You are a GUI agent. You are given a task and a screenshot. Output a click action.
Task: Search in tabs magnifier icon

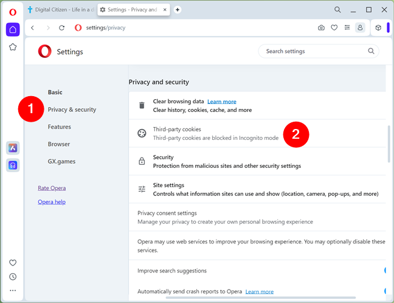pyautogui.click(x=337, y=10)
